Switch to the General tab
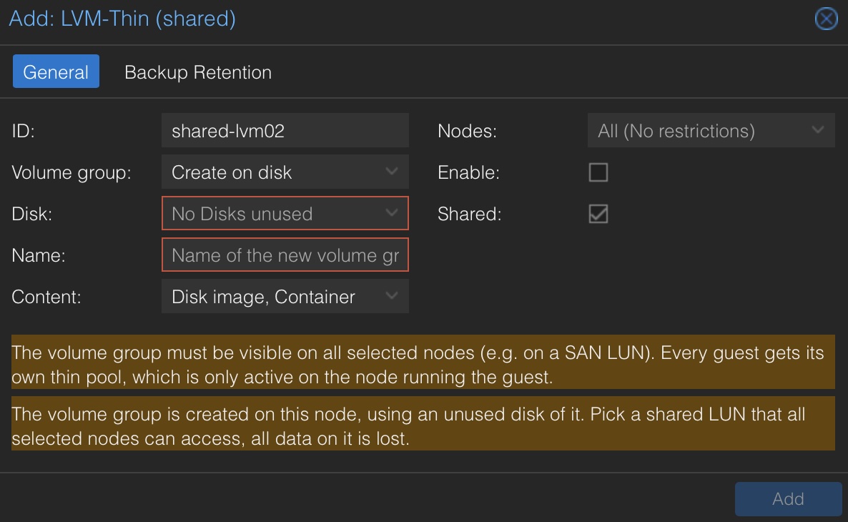The height and width of the screenshot is (522, 848). [56, 72]
